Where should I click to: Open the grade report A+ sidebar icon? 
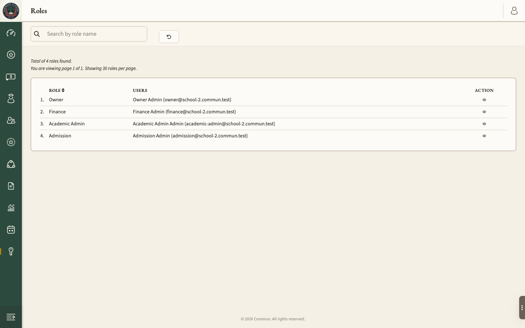[11, 186]
